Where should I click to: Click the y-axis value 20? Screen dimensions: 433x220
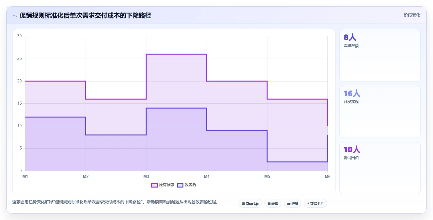pos(19,81)
